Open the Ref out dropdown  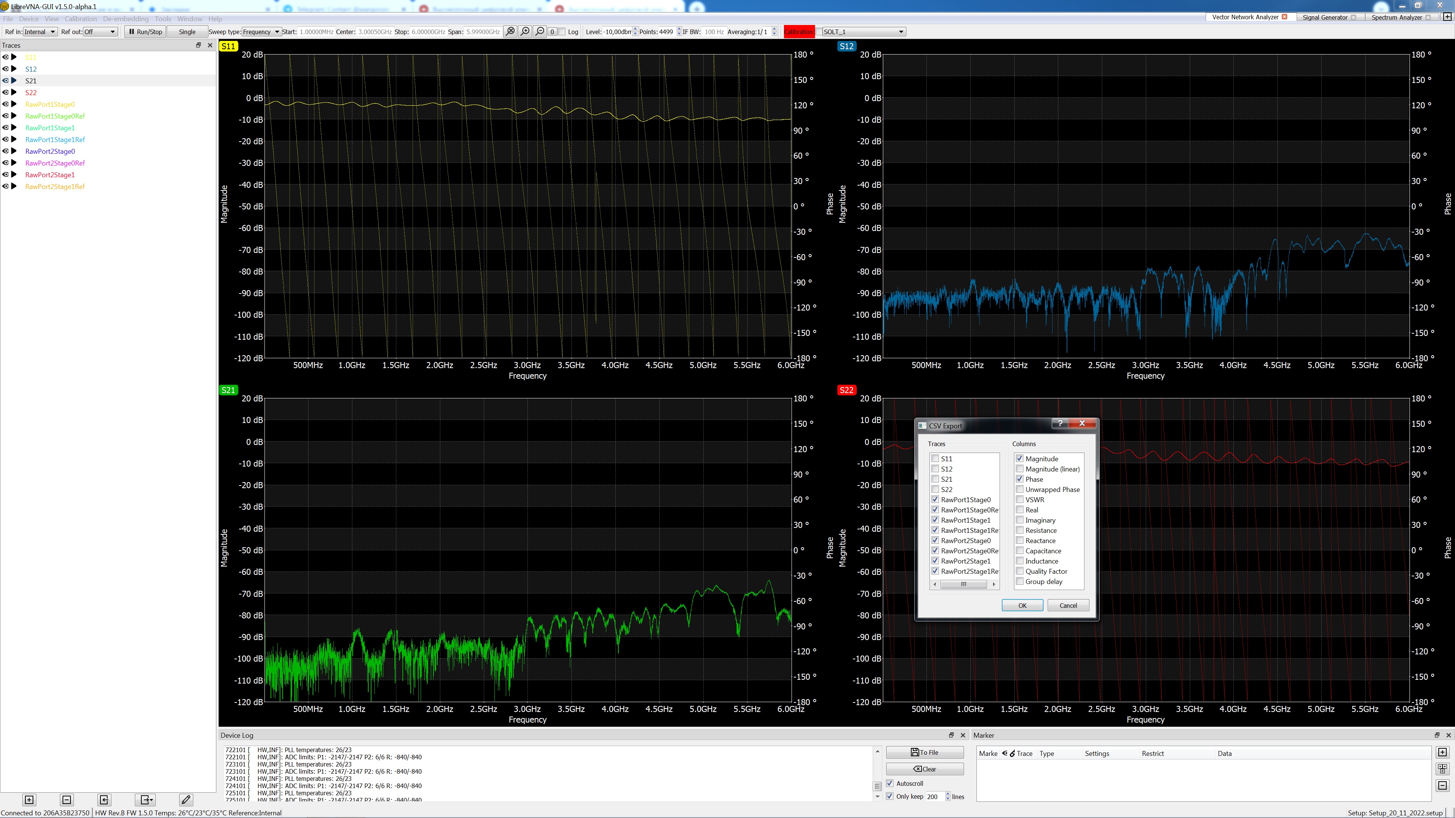point(100,31)
